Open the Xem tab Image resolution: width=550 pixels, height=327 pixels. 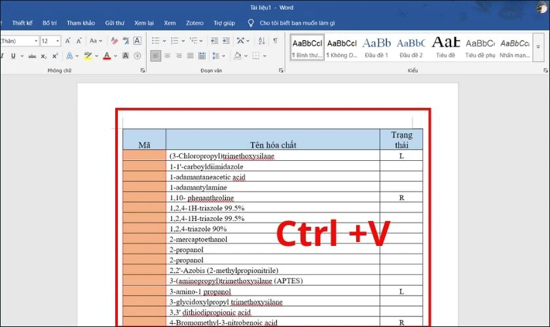coord(170,23)
